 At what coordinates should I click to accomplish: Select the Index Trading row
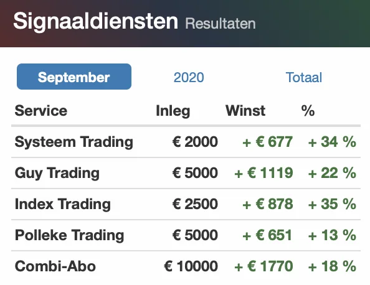186,204
